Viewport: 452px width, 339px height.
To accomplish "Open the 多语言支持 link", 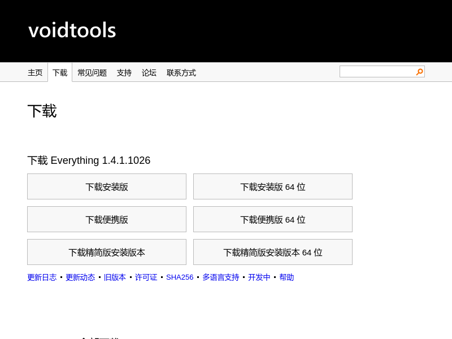I will [x=221, y=277].
